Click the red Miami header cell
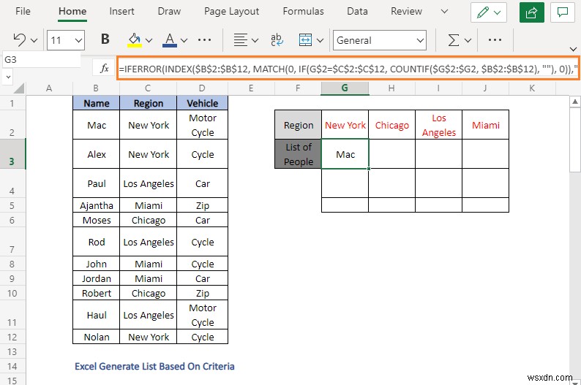 [485, 125]
